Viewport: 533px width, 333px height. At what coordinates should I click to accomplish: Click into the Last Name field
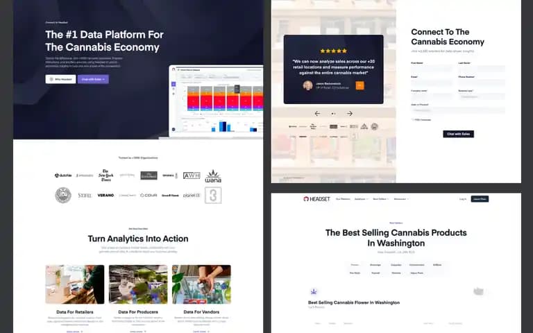click(482, 69)
